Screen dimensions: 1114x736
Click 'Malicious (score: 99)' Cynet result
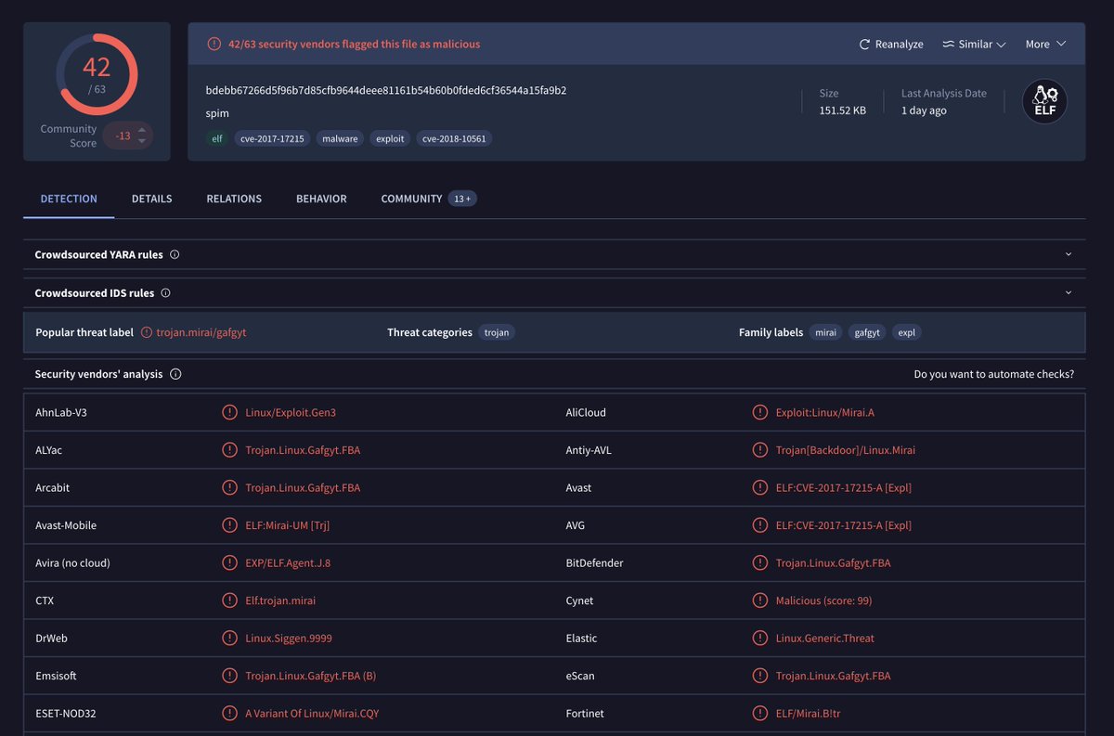(824, 600)
